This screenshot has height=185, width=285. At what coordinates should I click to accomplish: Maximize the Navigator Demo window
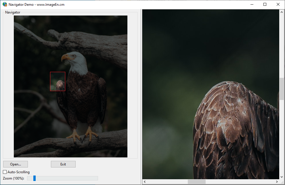pyautogui.click(x=265, y=4)
